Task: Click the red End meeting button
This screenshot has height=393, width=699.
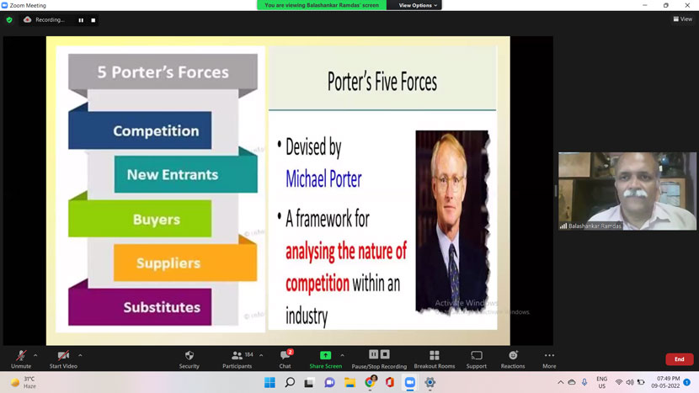Action: (x=679, y=359)
